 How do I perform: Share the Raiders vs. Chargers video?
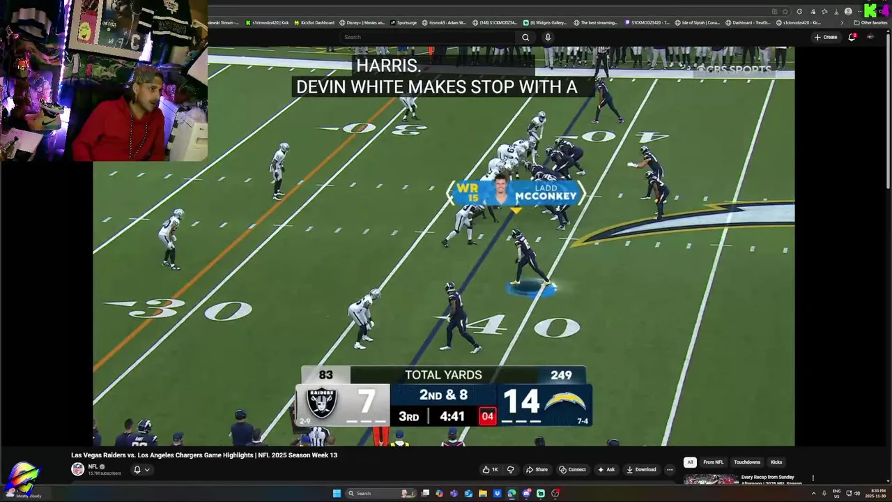click(x=537, y=470)
